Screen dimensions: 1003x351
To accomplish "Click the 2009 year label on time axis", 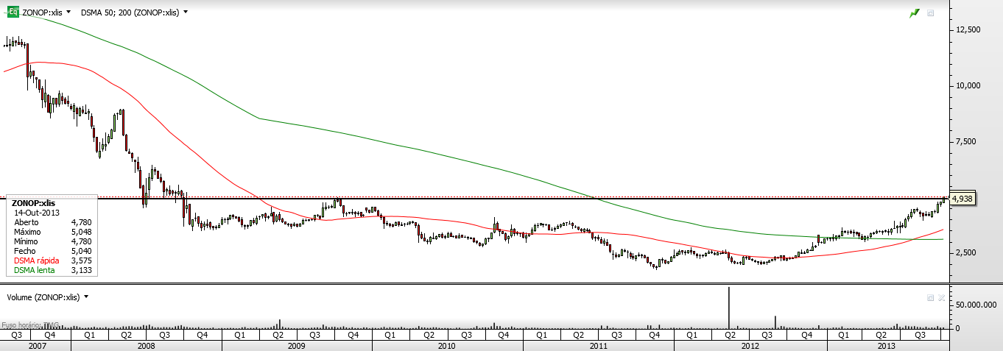I will 297,345.
